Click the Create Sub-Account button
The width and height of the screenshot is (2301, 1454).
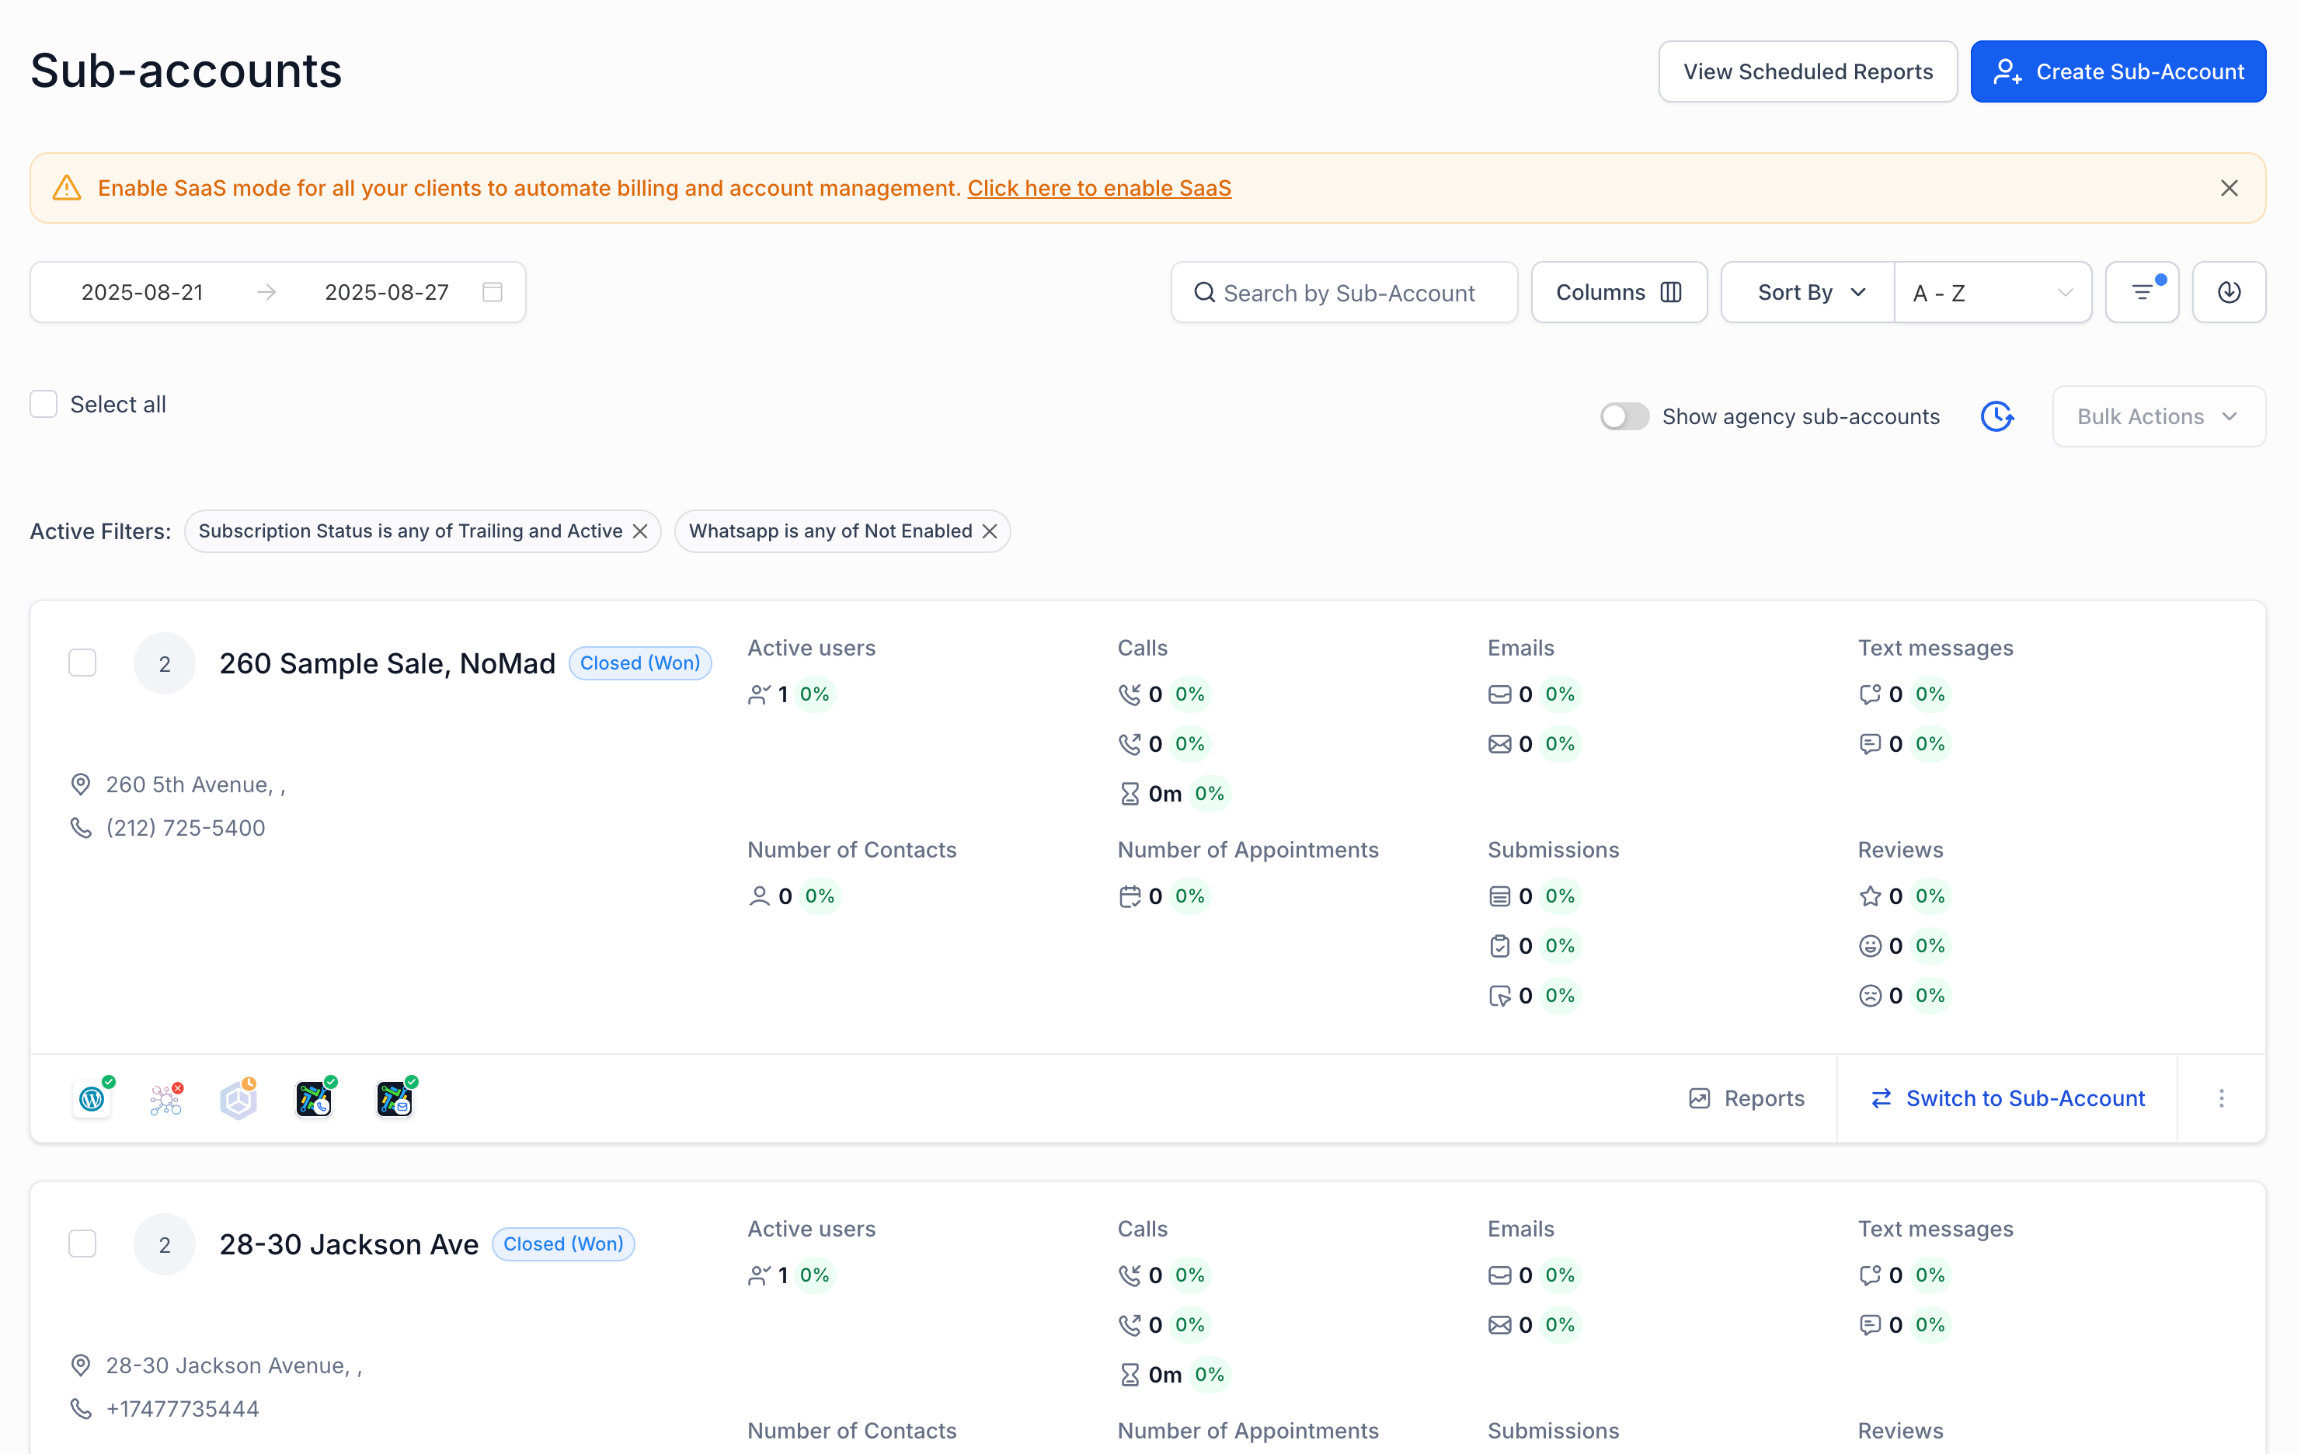pos(2118,71)
